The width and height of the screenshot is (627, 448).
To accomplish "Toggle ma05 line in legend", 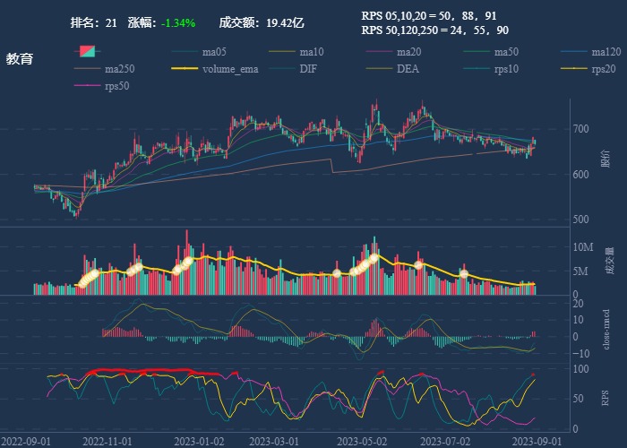I will tap(197, 52).
